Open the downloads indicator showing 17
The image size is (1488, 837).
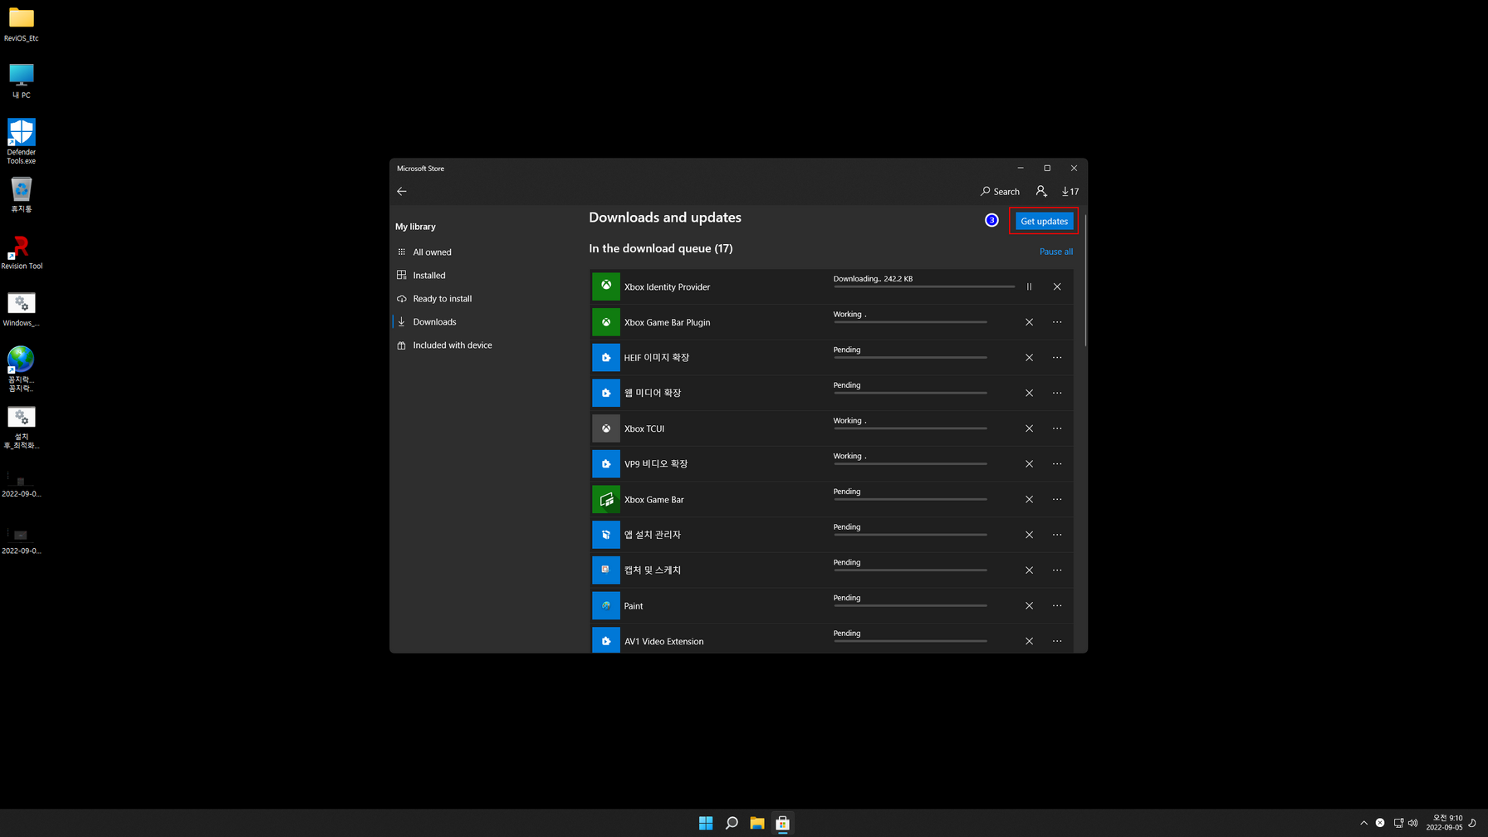[x=1069, y=191]
